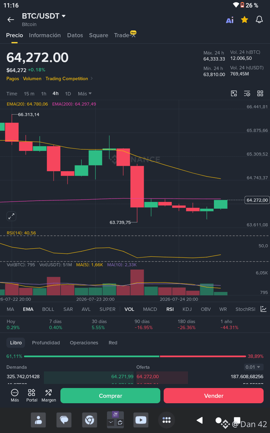Open the Más menu icon

[x=15, y=395]
